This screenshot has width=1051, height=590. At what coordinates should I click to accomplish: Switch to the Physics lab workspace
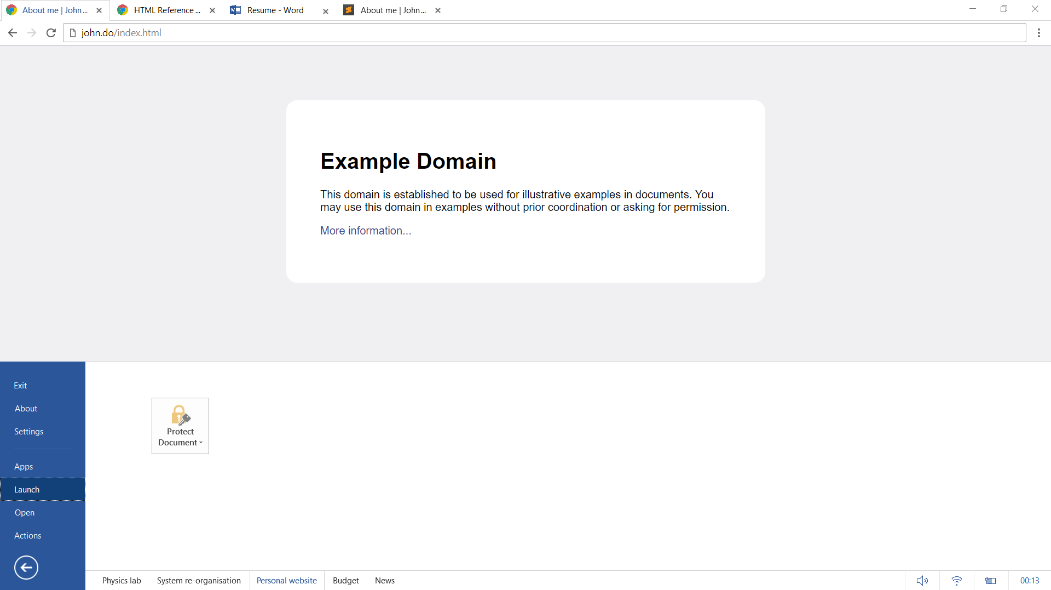pyautogui.click(x=122, y=581)
